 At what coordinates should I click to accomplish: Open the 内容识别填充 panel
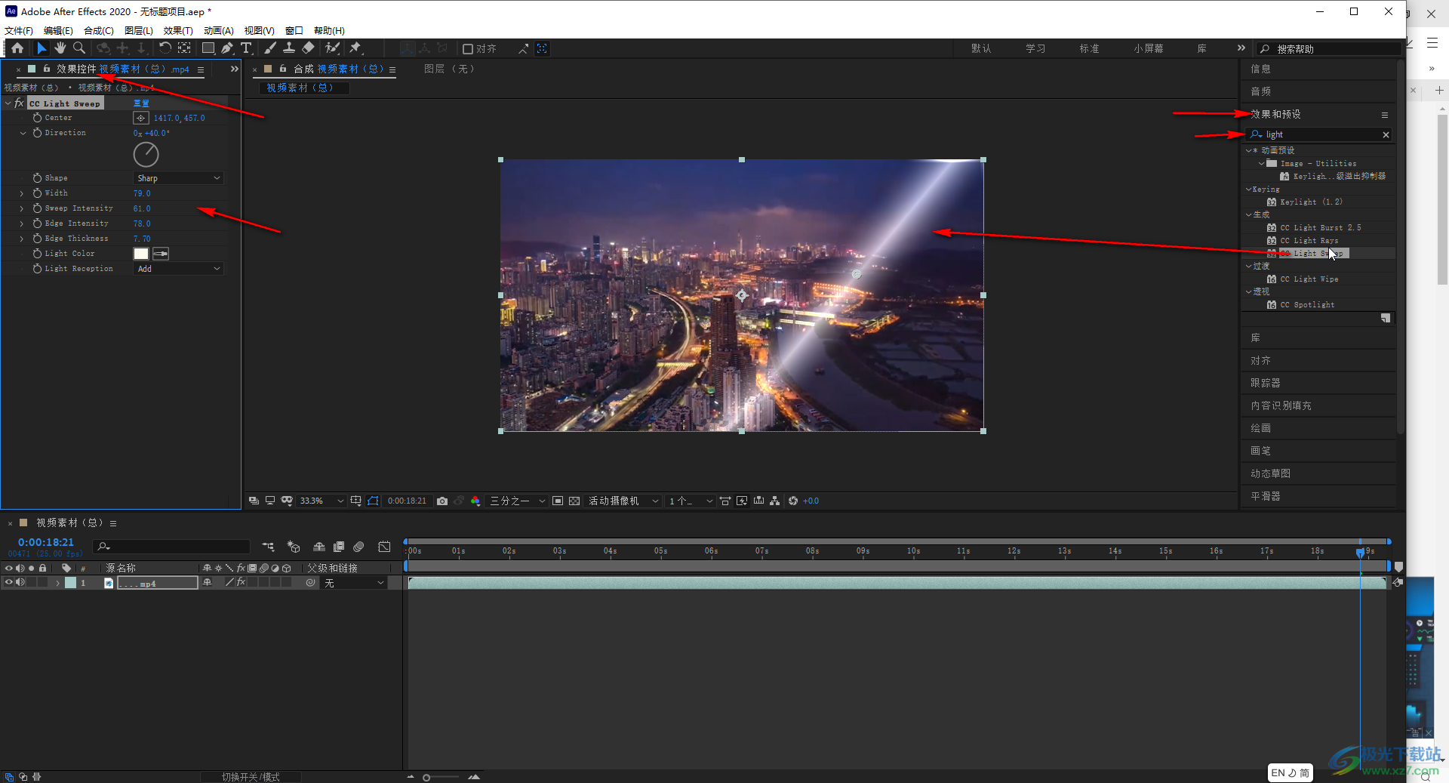[1281, 405]
